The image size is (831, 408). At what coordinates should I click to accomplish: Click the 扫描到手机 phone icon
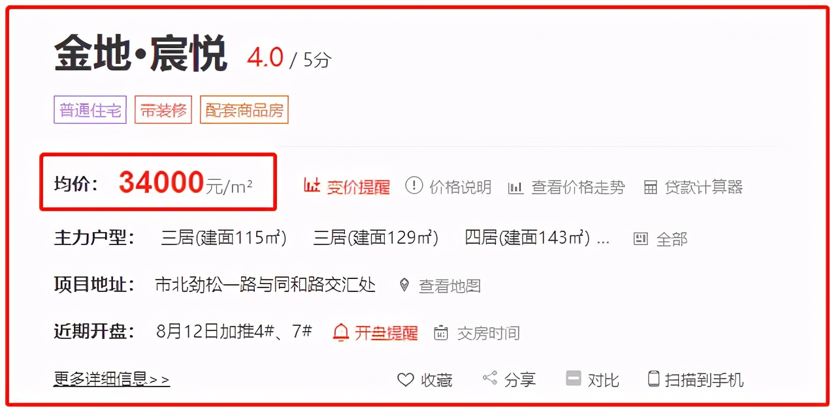[653, 379]
